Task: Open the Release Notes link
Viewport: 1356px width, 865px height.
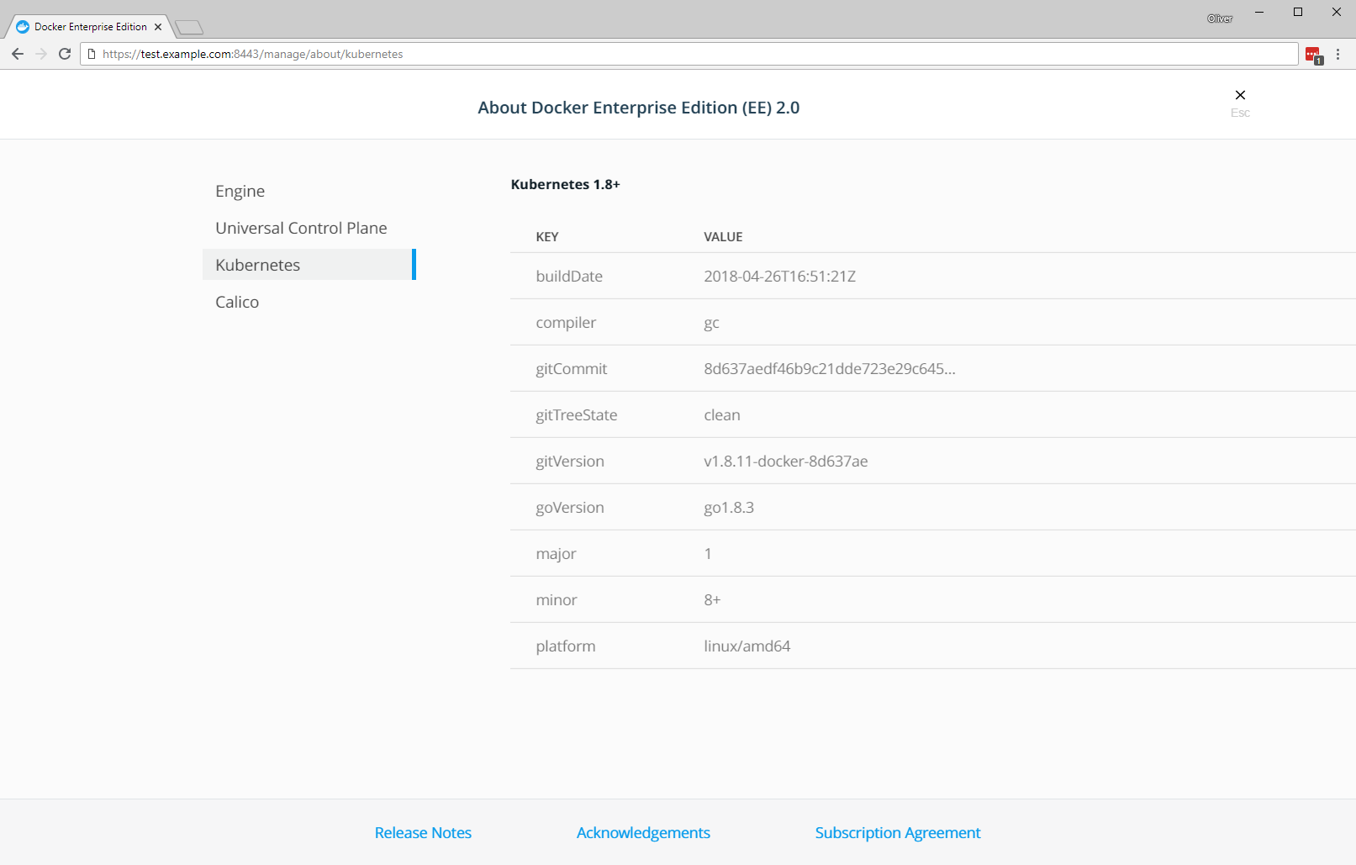Action: pos(423,832)
